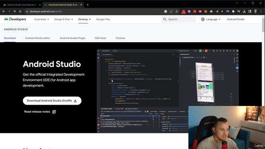Open the Chrome three-dot menu
The image size is (265, 149).
coord(261,11)
